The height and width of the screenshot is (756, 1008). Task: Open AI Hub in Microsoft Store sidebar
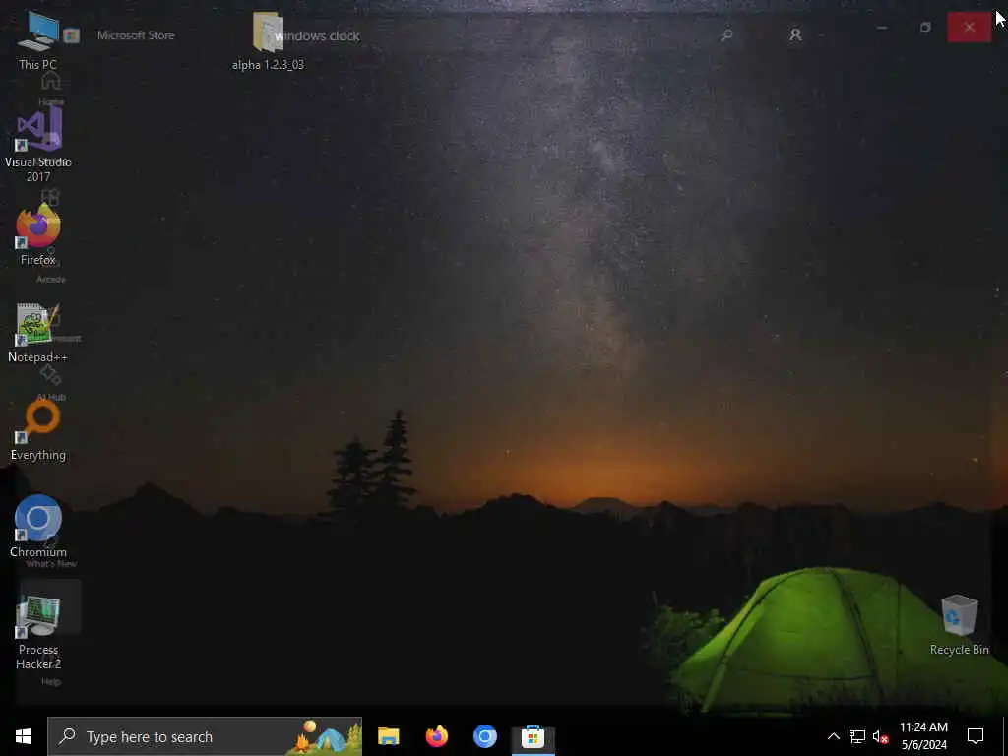[x=51, y=383]
